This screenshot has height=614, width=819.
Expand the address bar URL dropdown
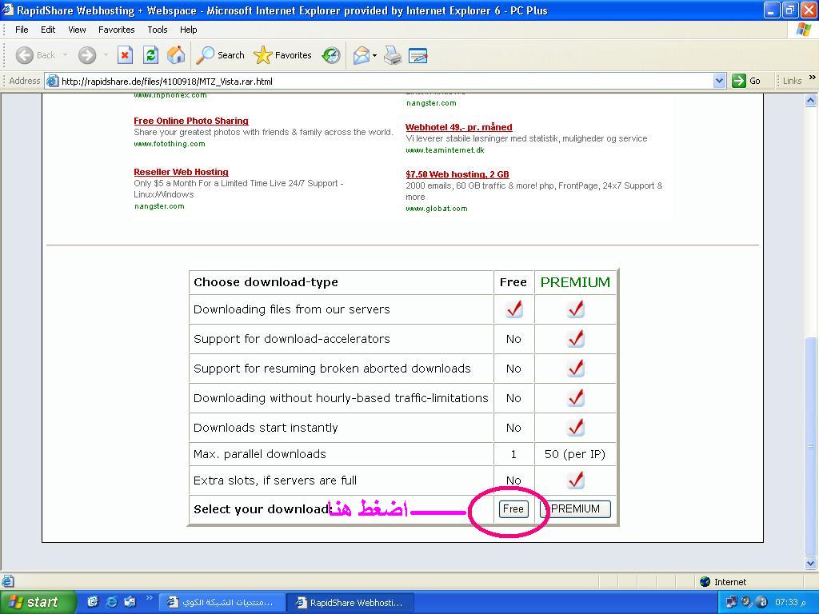coord(719,81)
